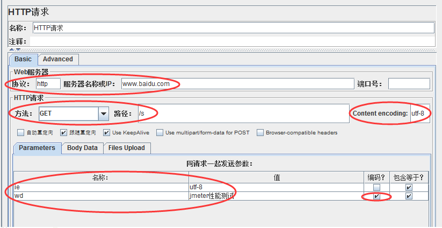Screen dimensions: 442x228
Task: Click the 编码? column header
Action: tap(377, 177)
